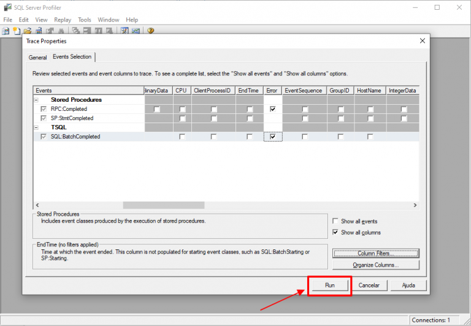Open the Edit menu
This screenshot has height=326, width=471.
24,20
